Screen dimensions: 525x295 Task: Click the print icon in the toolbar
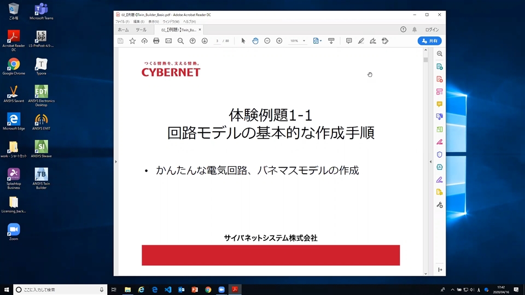pyautogui.click(x=156, y=41)
